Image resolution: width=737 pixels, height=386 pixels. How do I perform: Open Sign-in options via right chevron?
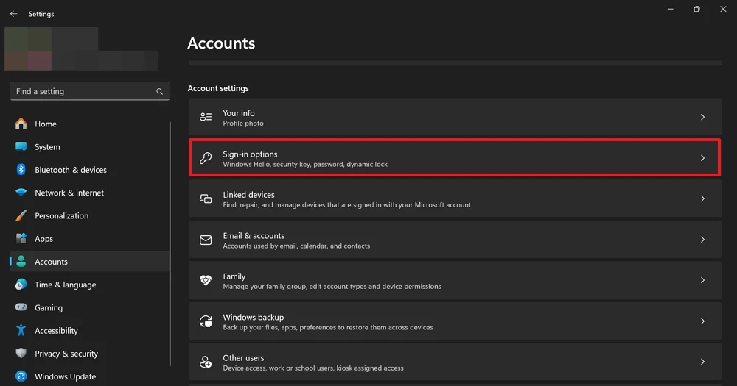pos(702,158)
